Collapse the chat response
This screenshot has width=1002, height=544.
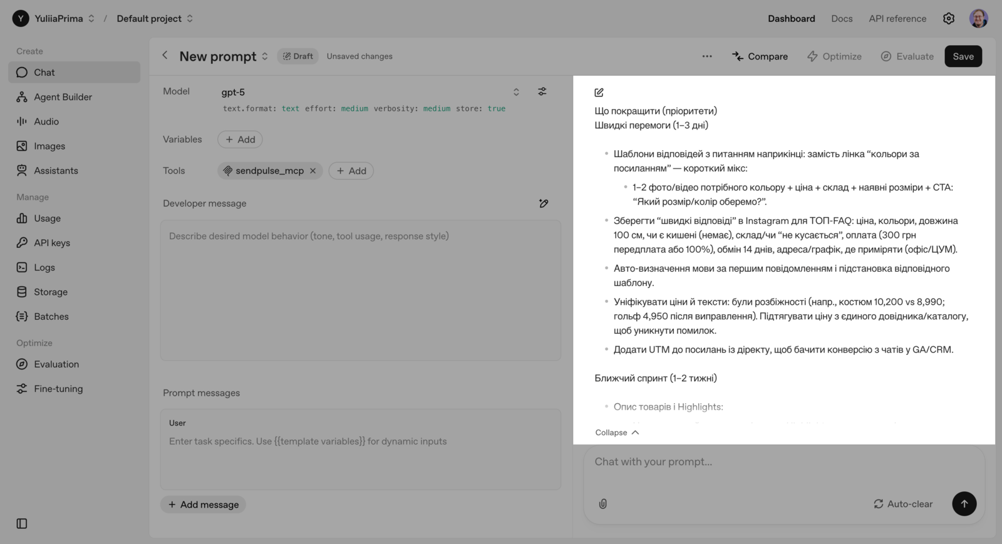[x=617, y=433]
